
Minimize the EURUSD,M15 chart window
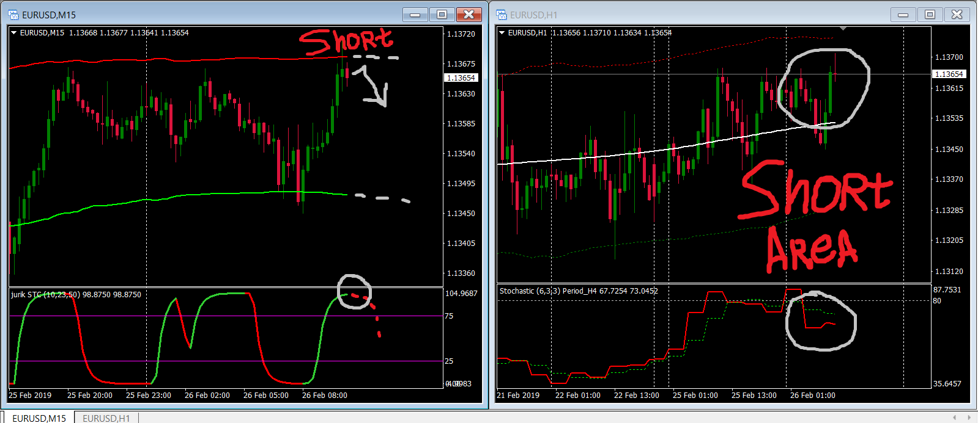(415, 15)
